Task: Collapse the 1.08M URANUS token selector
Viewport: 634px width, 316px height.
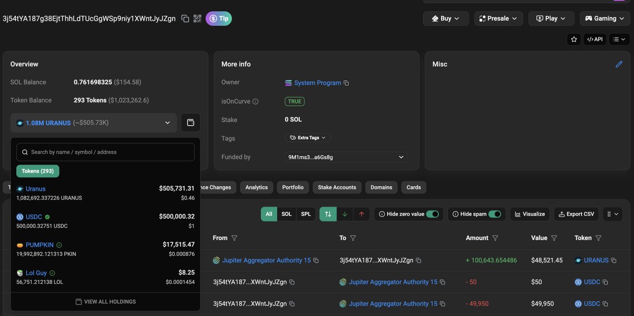Action: tap(94, 123)
